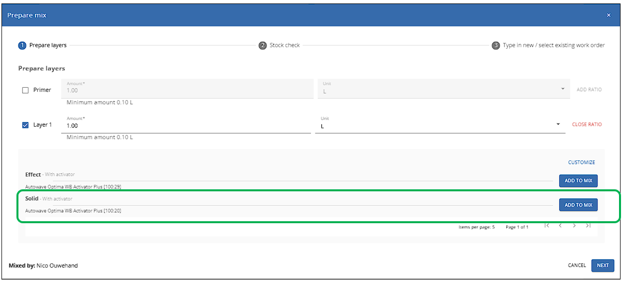
Task: Select step 3 work order circle
Action: click(x=496, y=45)
